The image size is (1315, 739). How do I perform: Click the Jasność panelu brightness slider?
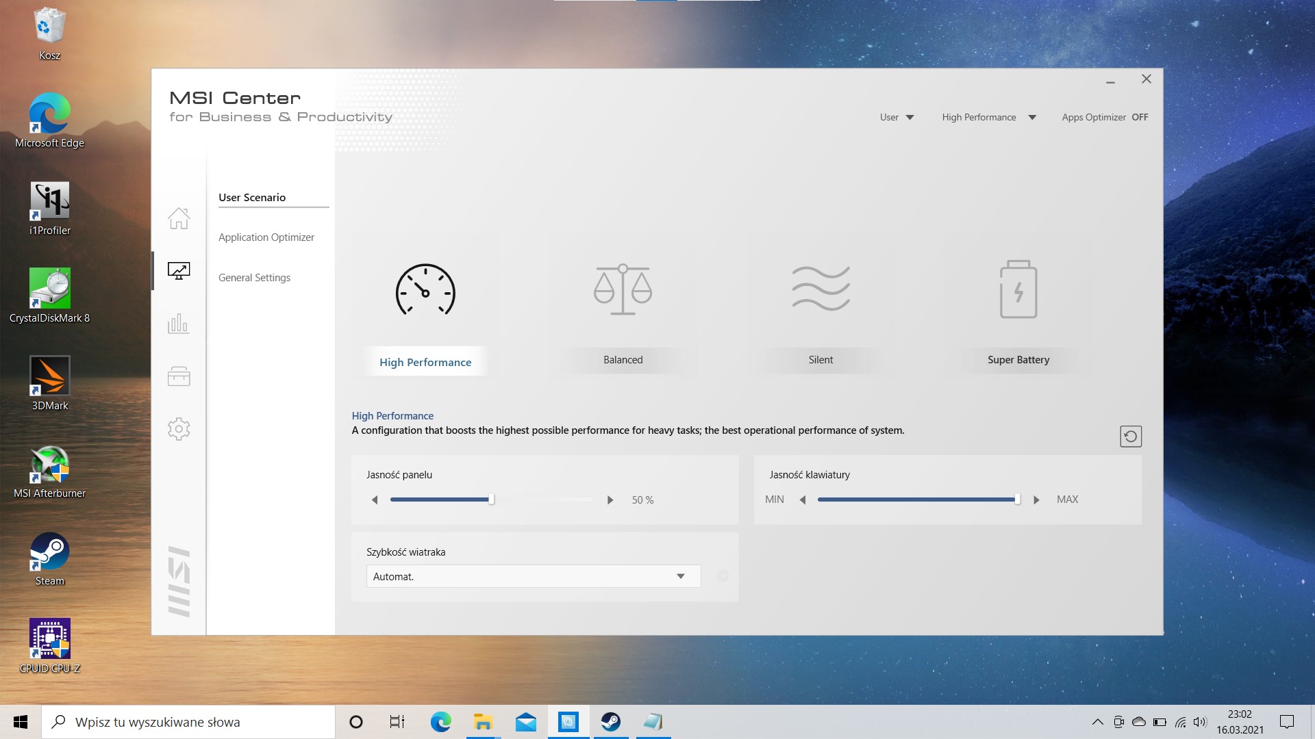click(491, 500)
